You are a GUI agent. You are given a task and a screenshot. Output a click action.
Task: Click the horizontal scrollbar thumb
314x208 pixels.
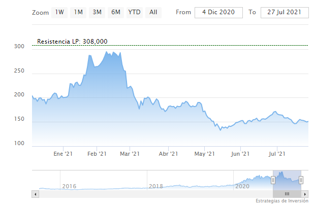(287, 194)
